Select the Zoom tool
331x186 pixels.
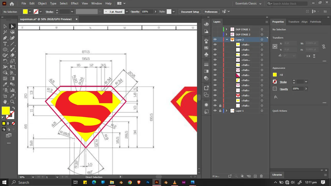click(x=12, y=102)
